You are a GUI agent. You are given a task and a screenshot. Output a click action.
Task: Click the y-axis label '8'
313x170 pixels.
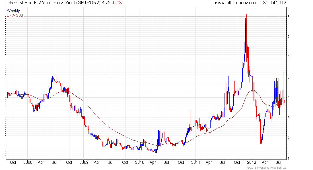tap(289, 17)
